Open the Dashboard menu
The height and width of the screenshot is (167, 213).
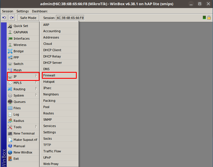click(40, 11)
